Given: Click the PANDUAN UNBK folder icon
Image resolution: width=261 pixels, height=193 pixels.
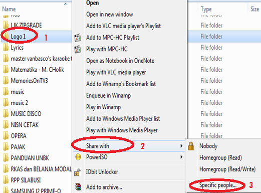Looking at the screenshot, I should pyautogui.click(x=6, y=157).
